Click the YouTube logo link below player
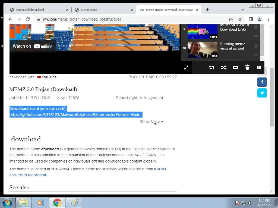The image size is (278, 208). (47, 77)
